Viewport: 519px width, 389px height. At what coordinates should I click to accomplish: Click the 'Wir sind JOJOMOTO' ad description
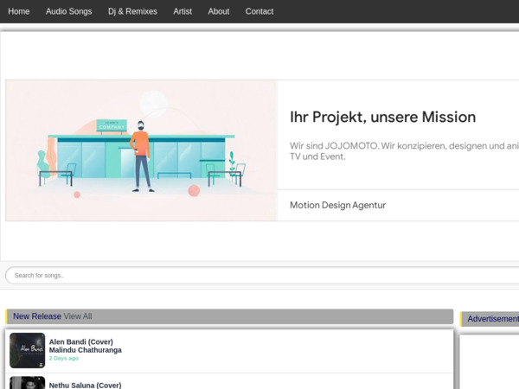(x=405, y=151)
